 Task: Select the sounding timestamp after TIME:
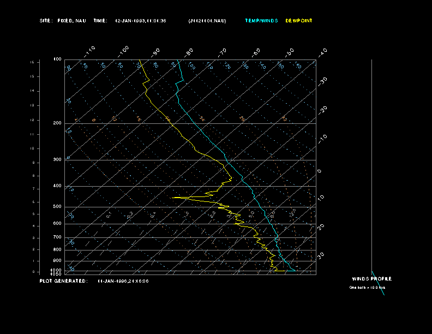point(141,21)
